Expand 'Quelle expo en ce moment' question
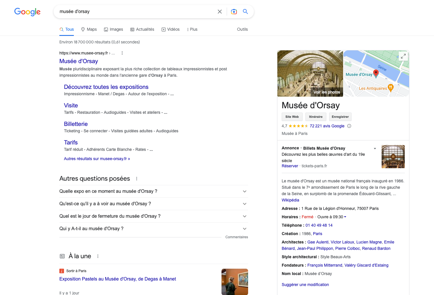The height and width of the screenshot is (295, 434). [154, 191]
